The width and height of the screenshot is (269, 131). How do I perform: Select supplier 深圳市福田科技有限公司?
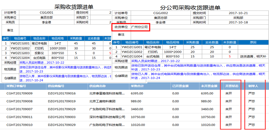(107, 117)
